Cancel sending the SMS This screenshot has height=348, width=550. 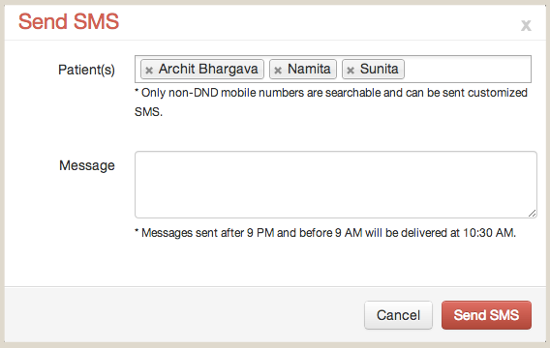[398, 315]
